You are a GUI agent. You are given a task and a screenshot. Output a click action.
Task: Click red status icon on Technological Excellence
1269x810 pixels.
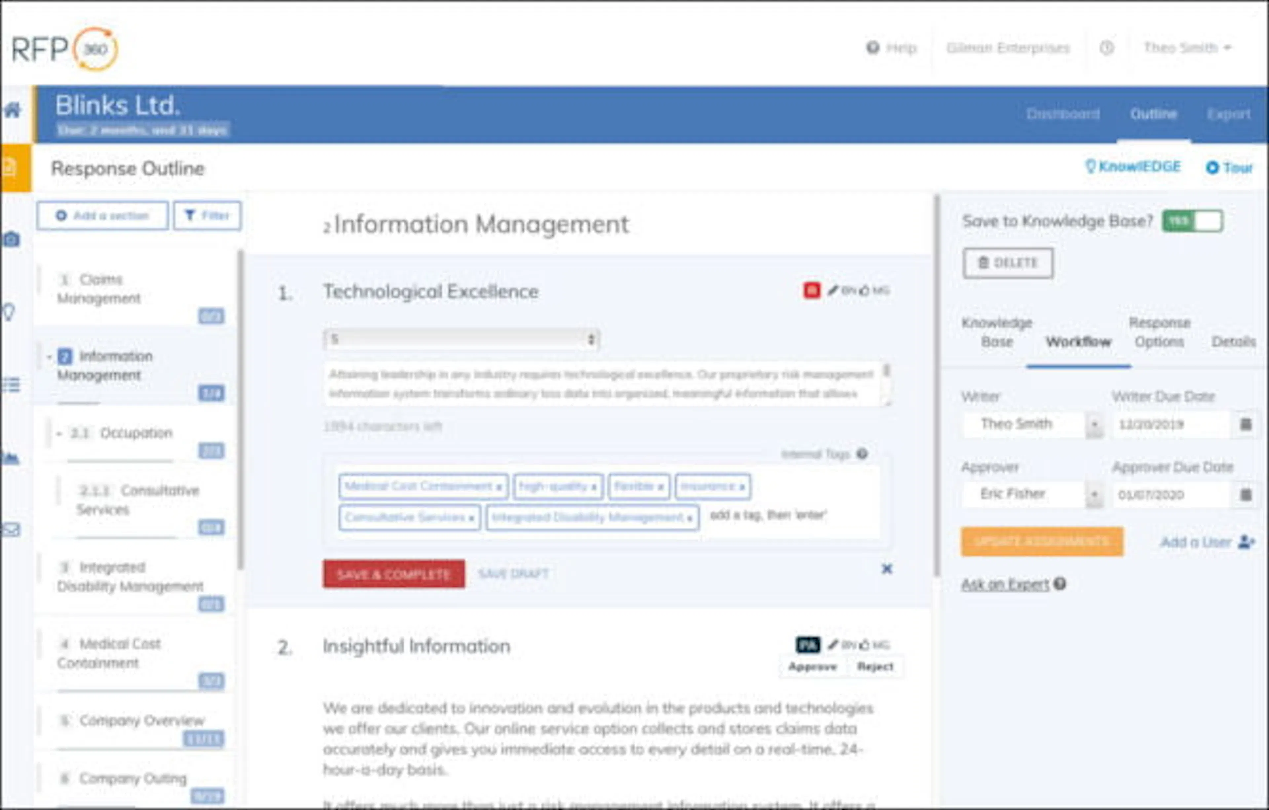(812, 290)
